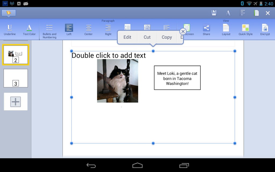Click 'Double click to add text' placeholder

tap(108, 55)
